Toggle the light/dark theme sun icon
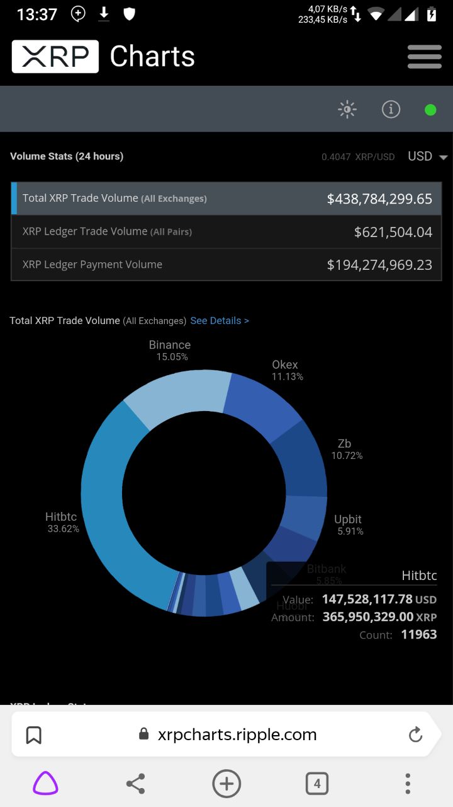Screen dimensions: 453x807 (347, 110)
